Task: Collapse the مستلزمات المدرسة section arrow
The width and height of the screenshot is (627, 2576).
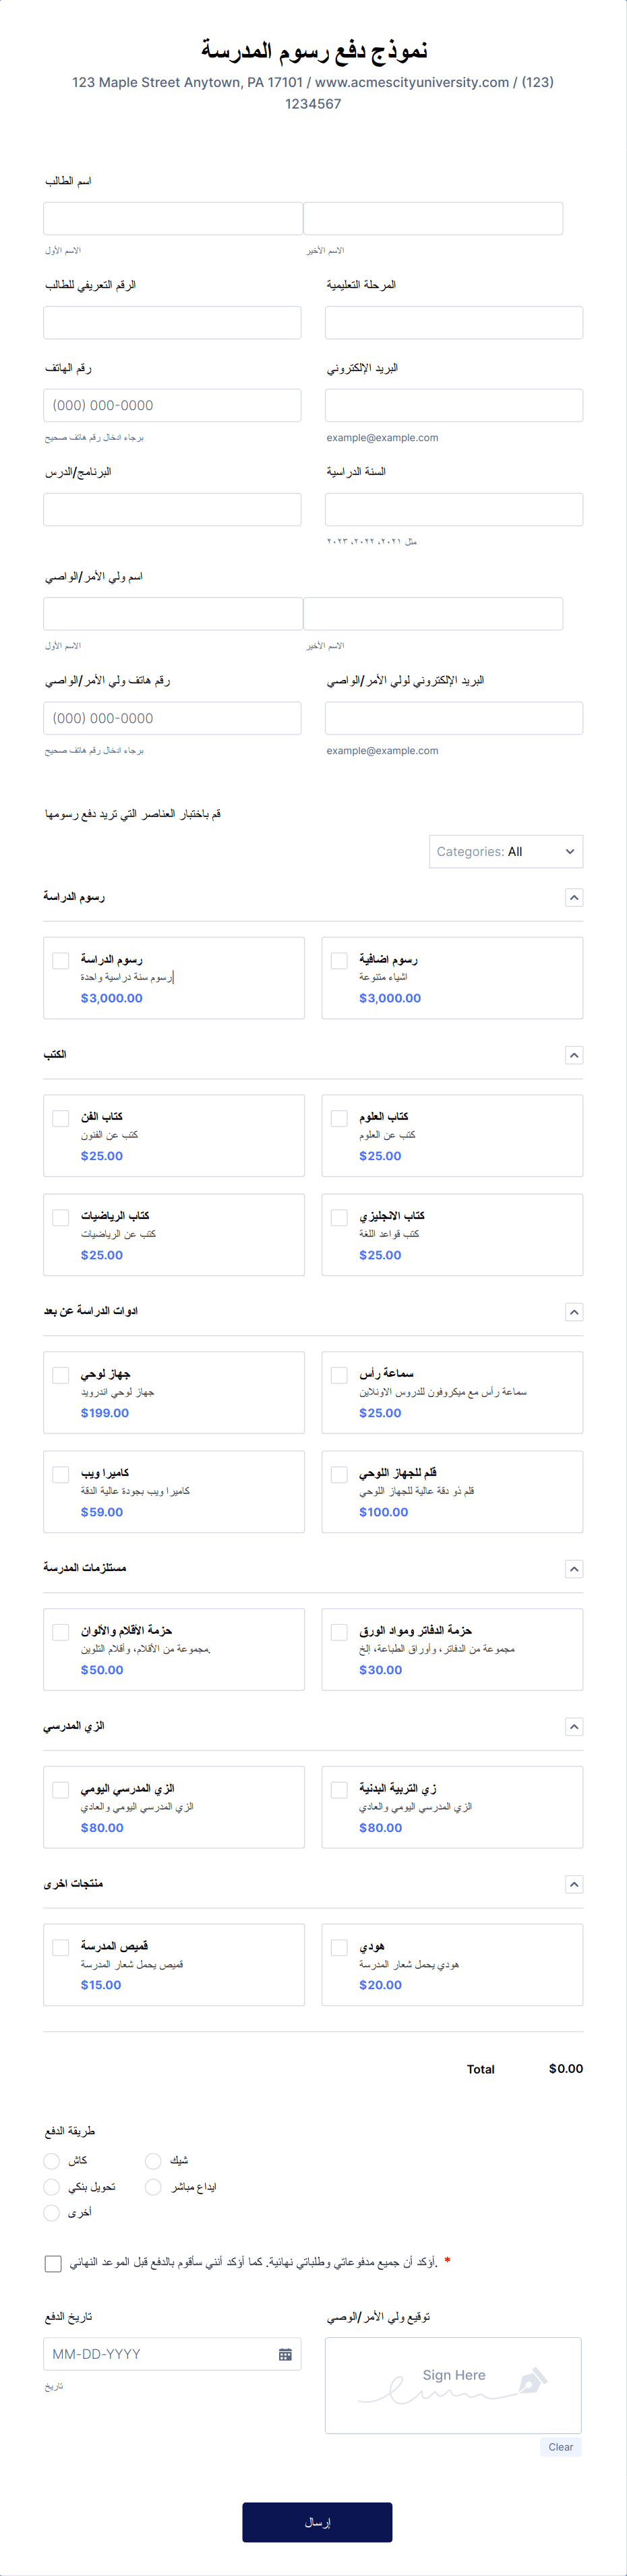Action: [574, 1569]
